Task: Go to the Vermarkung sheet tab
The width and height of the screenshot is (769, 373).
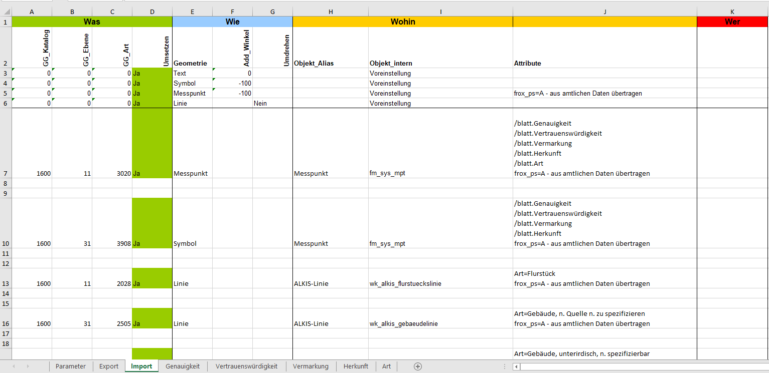Action: (311, 366)
